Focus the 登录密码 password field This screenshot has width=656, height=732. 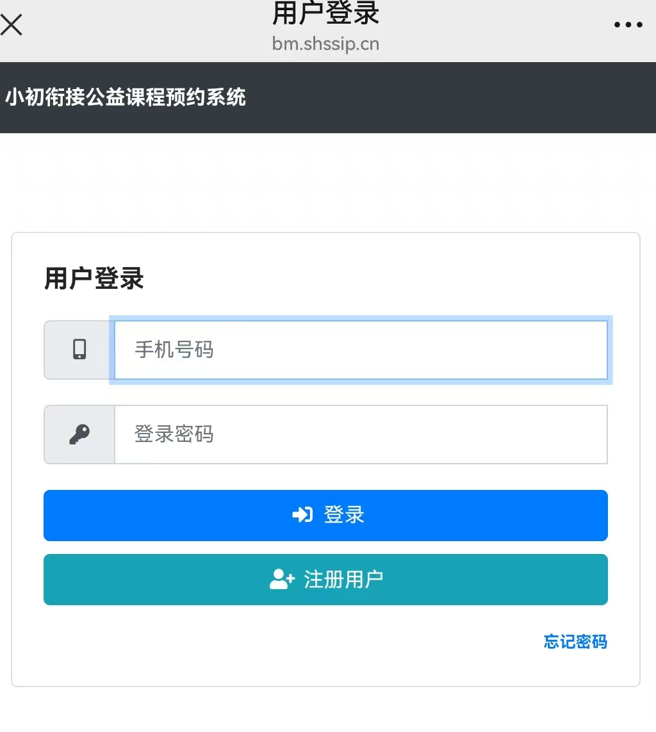pos(360,434)
